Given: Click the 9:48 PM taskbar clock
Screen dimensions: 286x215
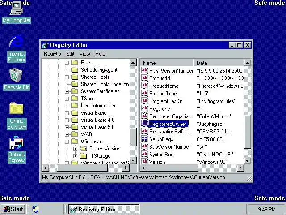Looking at the screenshot, I should [266, 209].
